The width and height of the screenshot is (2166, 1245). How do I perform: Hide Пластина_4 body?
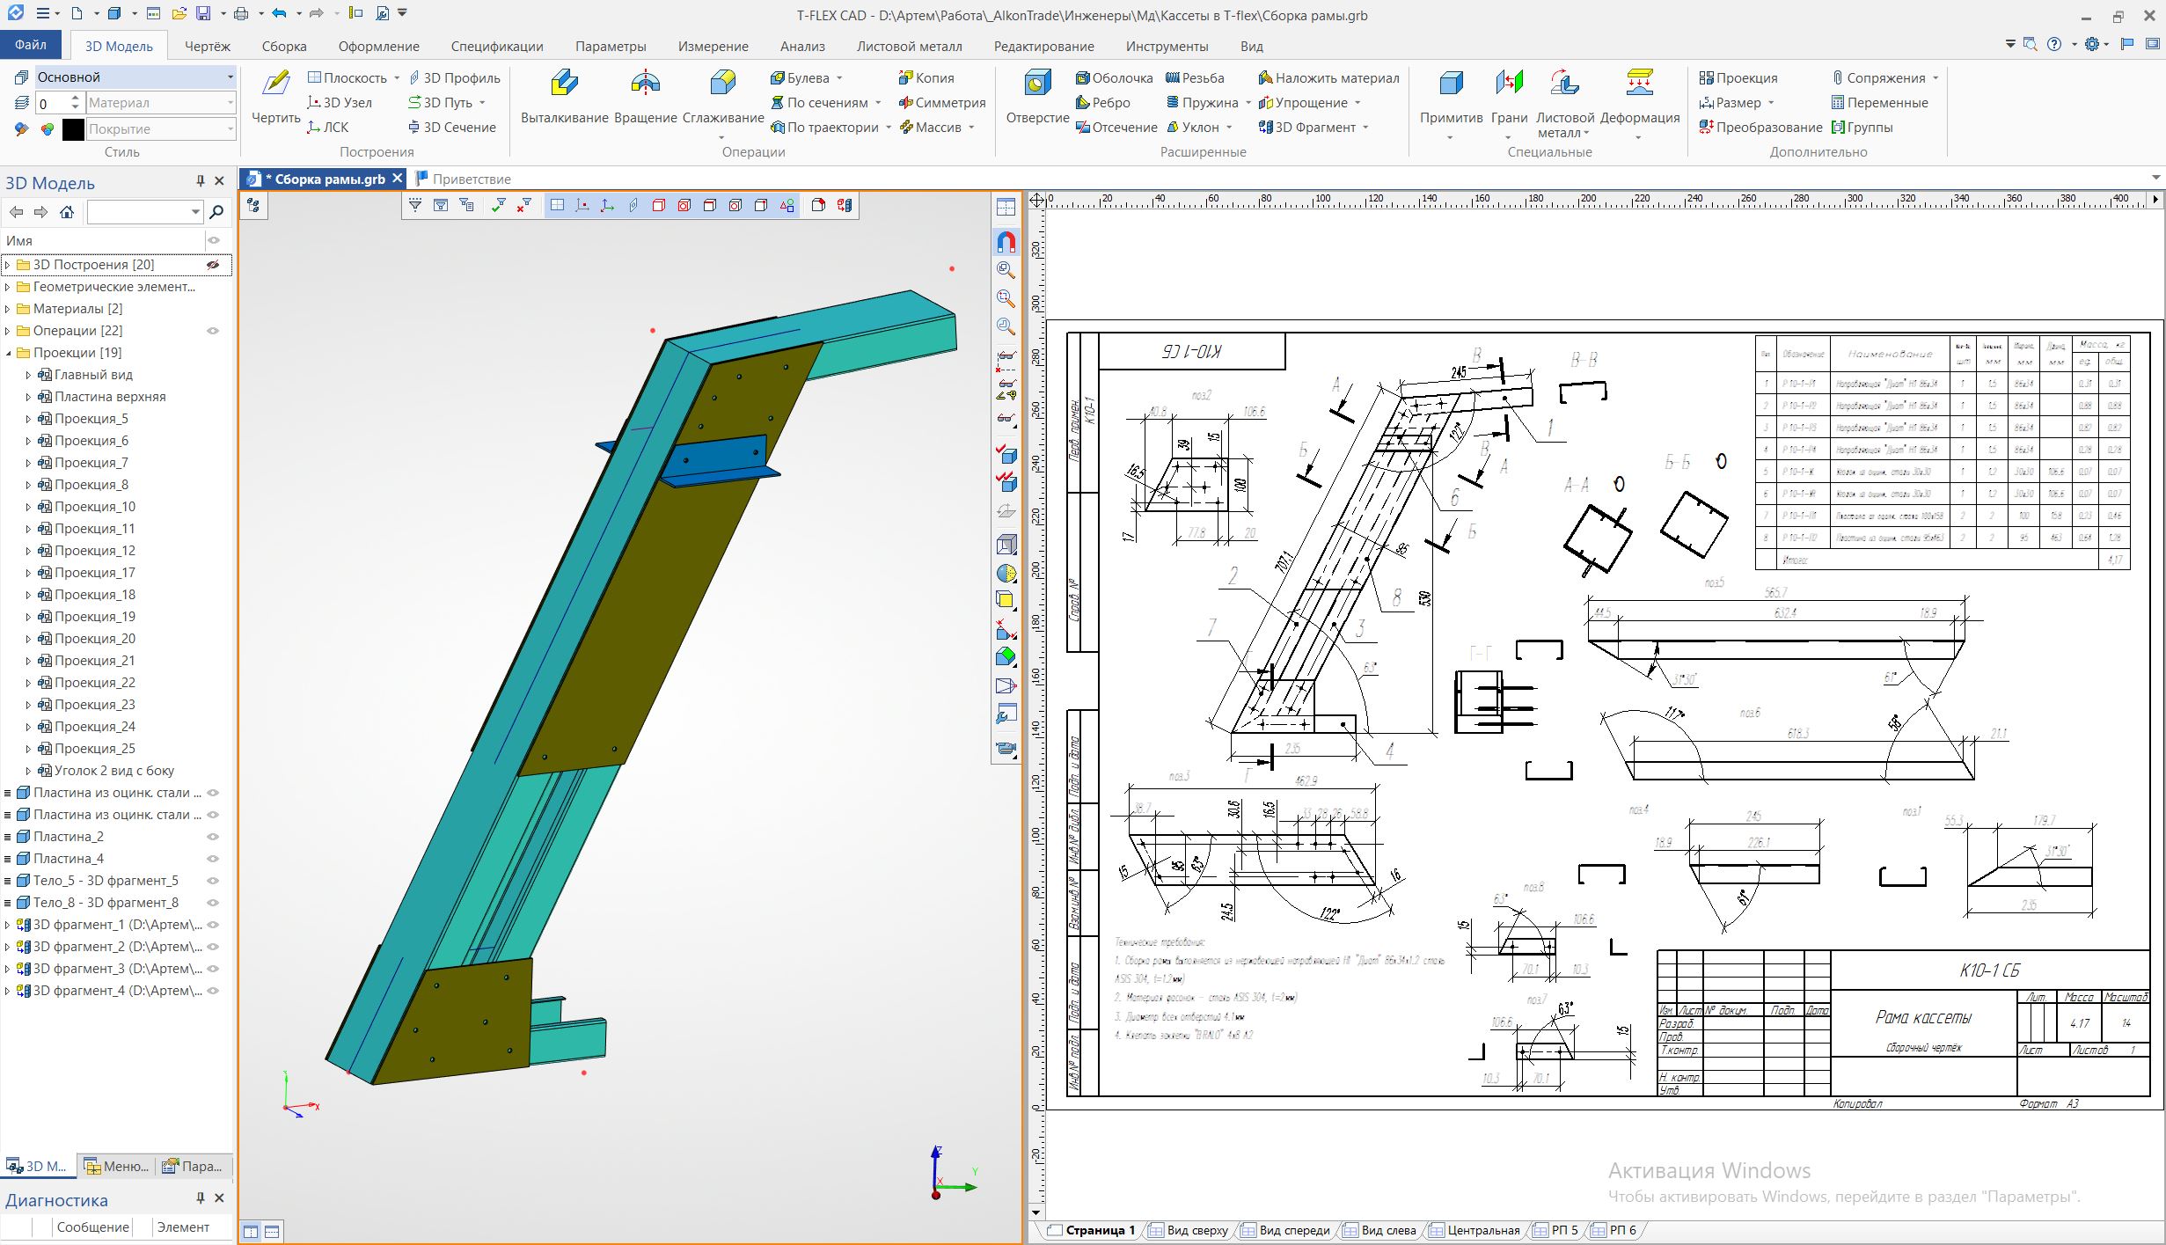tap(213, 859)
